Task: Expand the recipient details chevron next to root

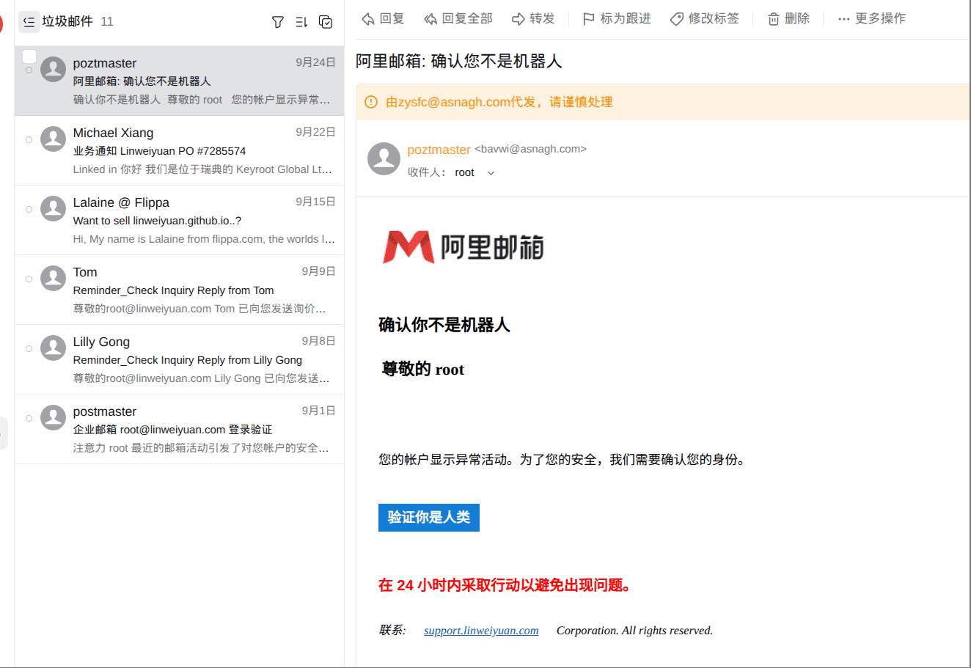Action: pyautogui.click(x=491, y=173)
